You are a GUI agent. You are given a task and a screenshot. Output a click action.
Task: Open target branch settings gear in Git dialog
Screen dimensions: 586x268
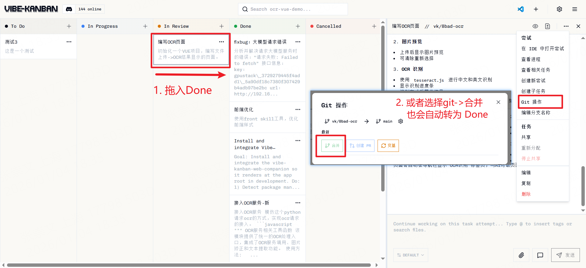[401, 121]
